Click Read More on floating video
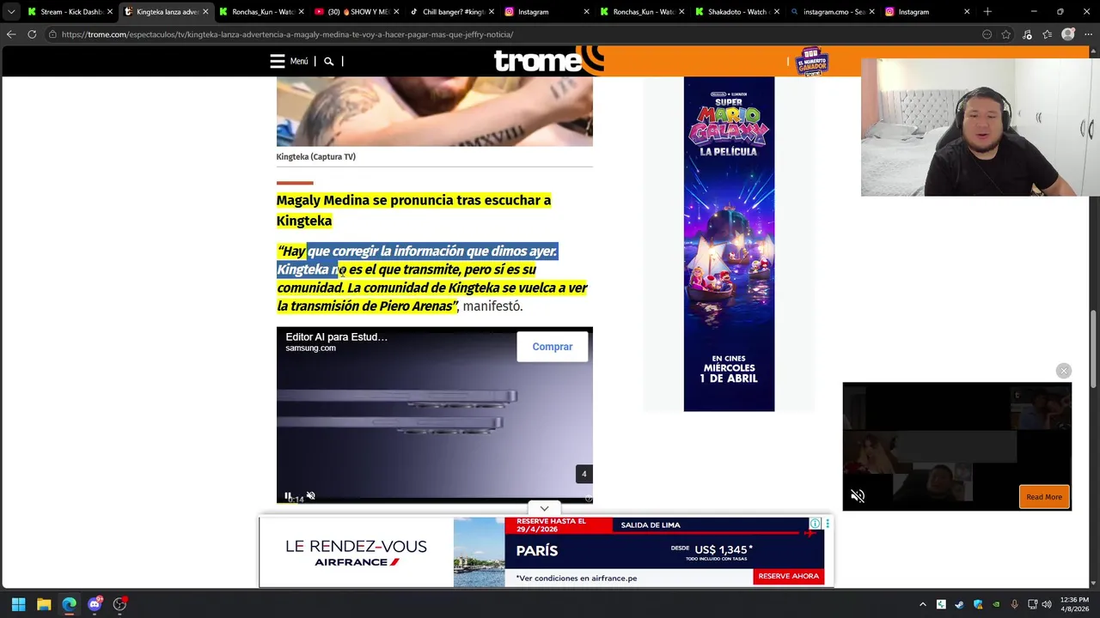The height and width of the screenshot is (618, 1100). 1044,497
